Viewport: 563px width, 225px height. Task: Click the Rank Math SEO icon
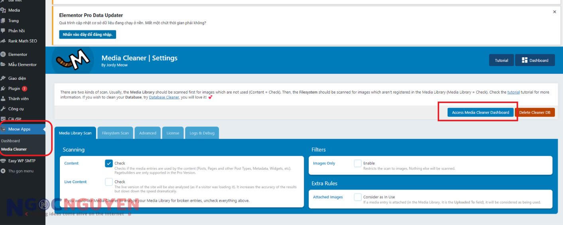3,41
